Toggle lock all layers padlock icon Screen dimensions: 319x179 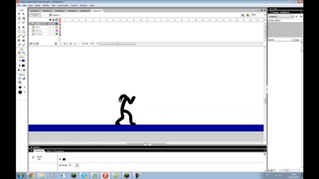53,20
